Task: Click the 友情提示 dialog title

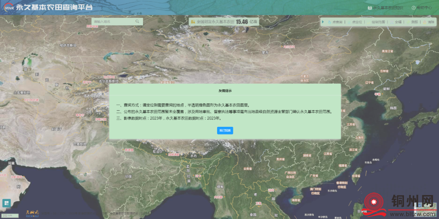Action: pyautogui.click(x=225, y=91)
